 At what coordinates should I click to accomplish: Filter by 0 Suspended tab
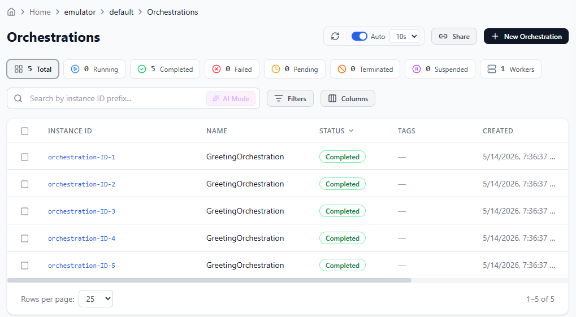[x=440, y=69]
